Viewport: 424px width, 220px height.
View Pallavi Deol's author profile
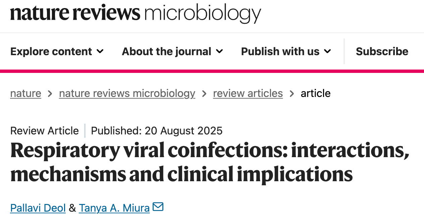click(38, 208)
